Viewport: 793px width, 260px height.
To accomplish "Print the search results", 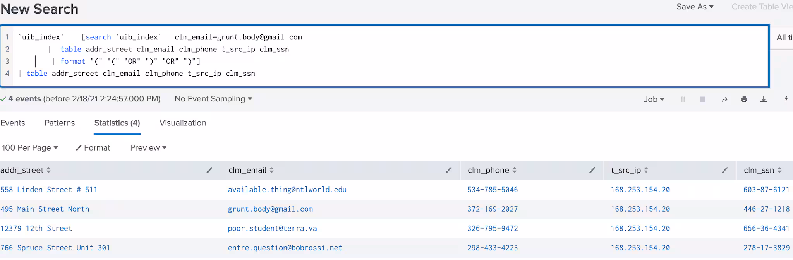I will (744, 99).
